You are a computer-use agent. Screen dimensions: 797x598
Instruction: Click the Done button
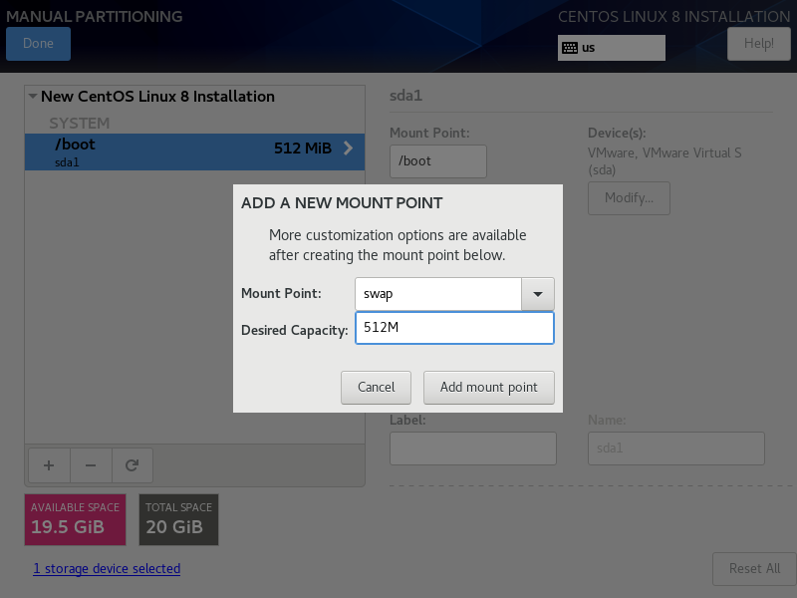pyautogui.click(x=38, y=44)
